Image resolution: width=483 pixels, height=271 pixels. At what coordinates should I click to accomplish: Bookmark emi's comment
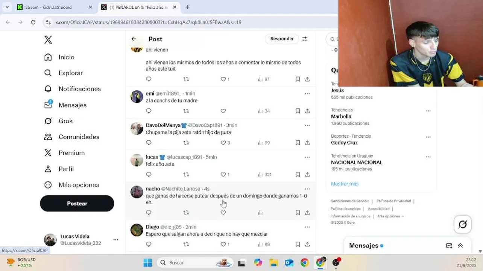coord(298,111)
